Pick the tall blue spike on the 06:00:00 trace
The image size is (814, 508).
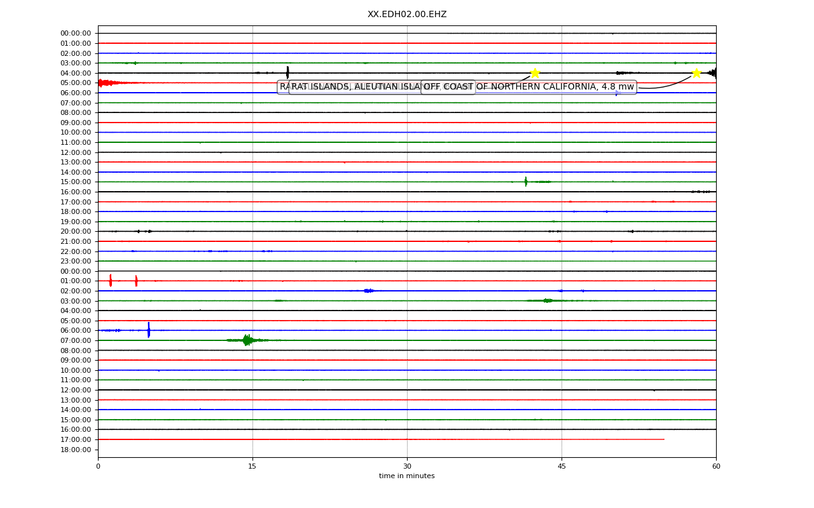point(149,330)
